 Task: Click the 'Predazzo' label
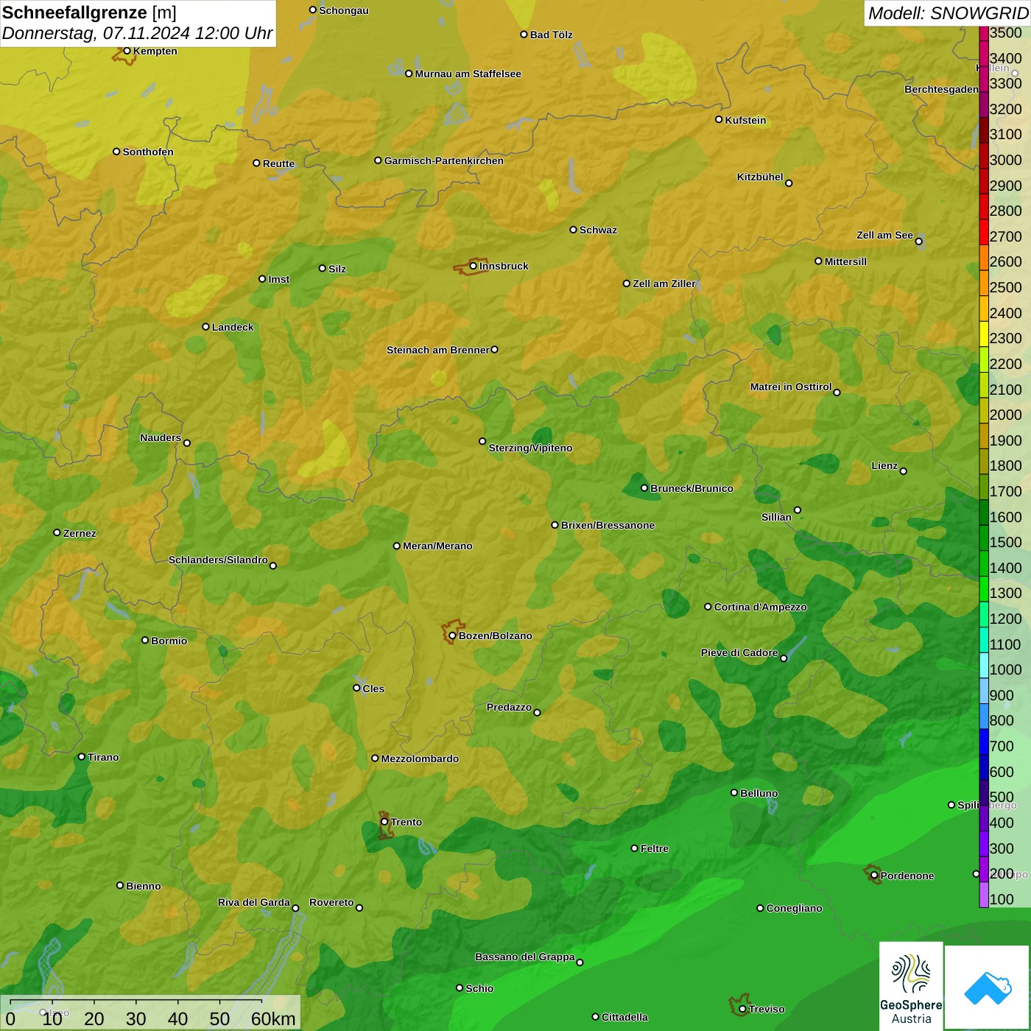click(509, 707)
